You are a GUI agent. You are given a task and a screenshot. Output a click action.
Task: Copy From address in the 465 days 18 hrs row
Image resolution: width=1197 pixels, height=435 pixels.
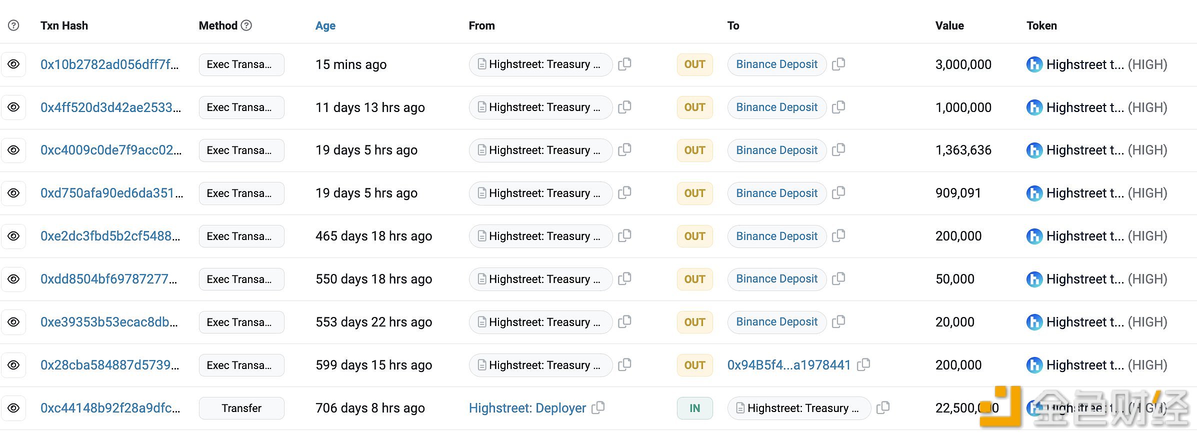624,235
